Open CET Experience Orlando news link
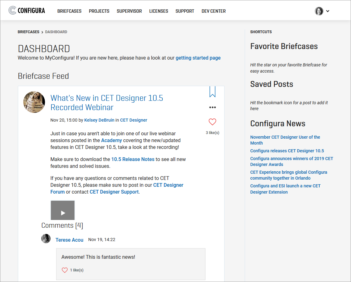351x282 pixels. tap(289, 175)
